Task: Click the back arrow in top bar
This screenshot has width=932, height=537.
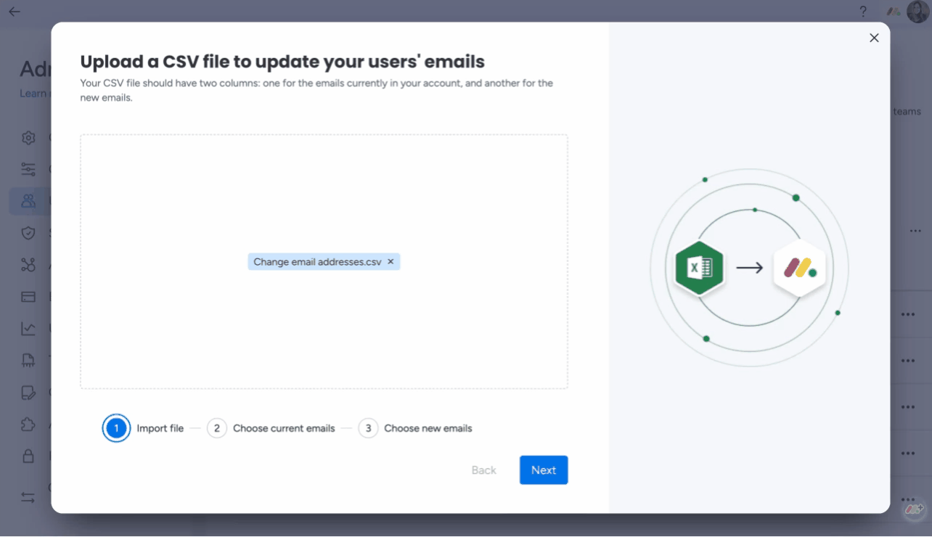Action: (x=15, y=12)
